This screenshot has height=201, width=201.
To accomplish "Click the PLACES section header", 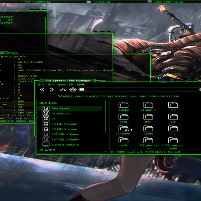I will tap(47, 150).
